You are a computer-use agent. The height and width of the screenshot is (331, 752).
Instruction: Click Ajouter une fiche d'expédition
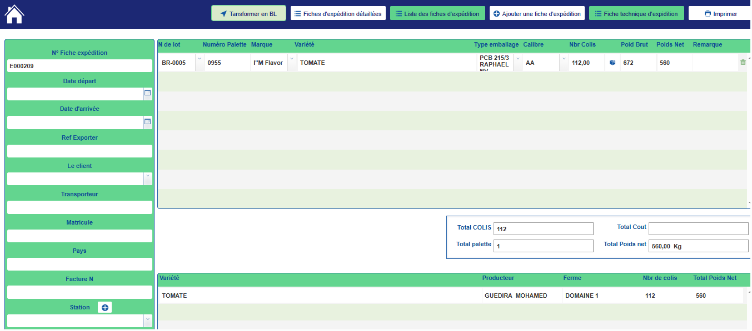click(x=537, y=14)
